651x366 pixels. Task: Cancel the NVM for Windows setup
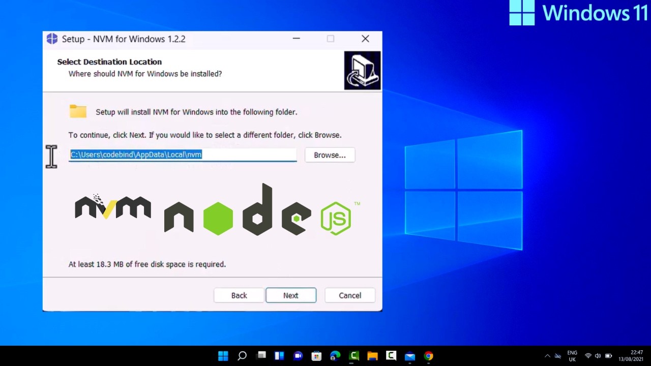pyautogui.click(x=350, y=295)
